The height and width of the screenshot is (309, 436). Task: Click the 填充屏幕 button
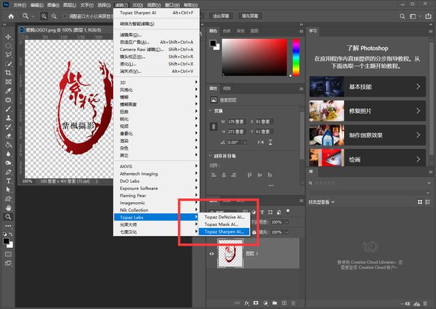click(x=250, y=16)
